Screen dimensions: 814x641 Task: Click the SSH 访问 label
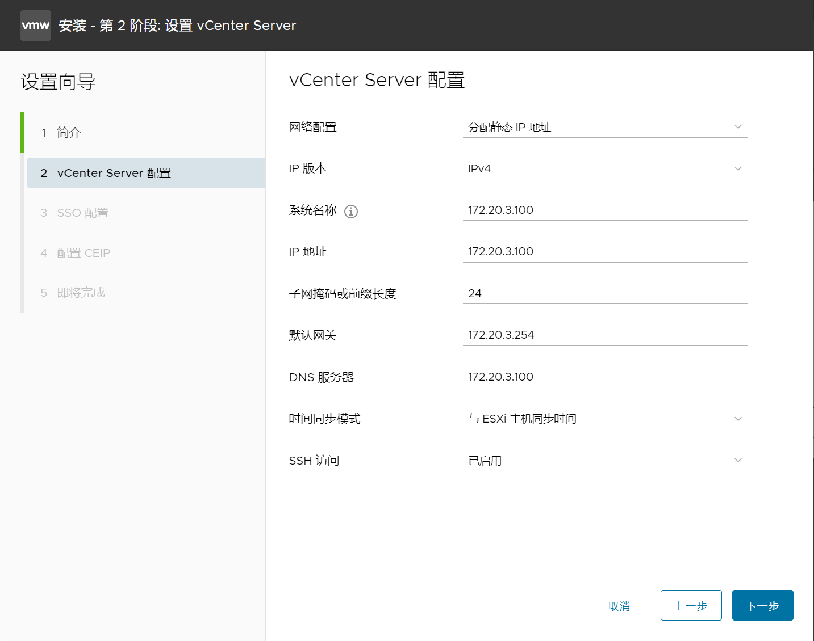[x=314, y=461]
